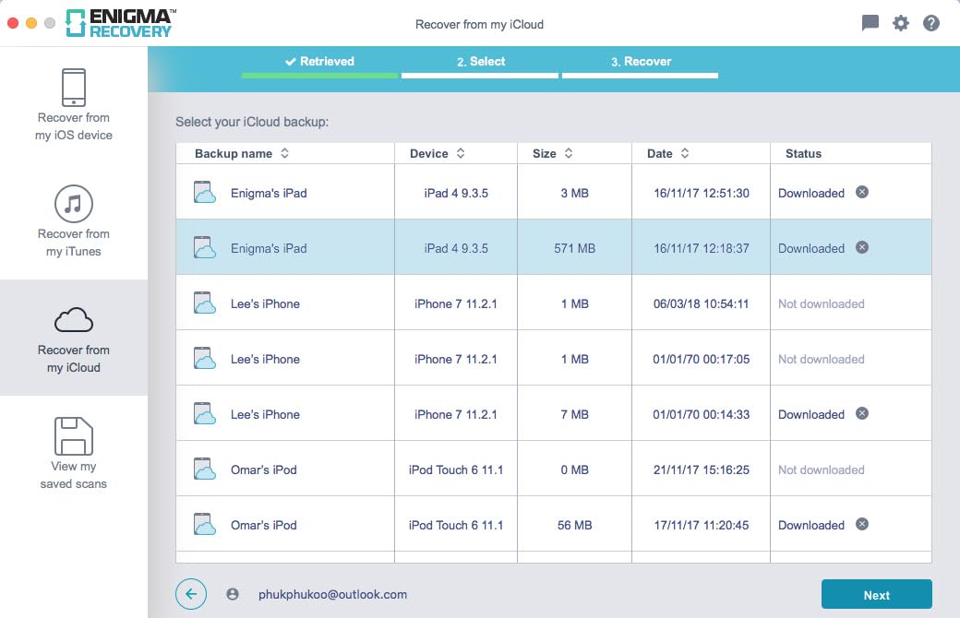Open View my saved scans

[74, 454]
